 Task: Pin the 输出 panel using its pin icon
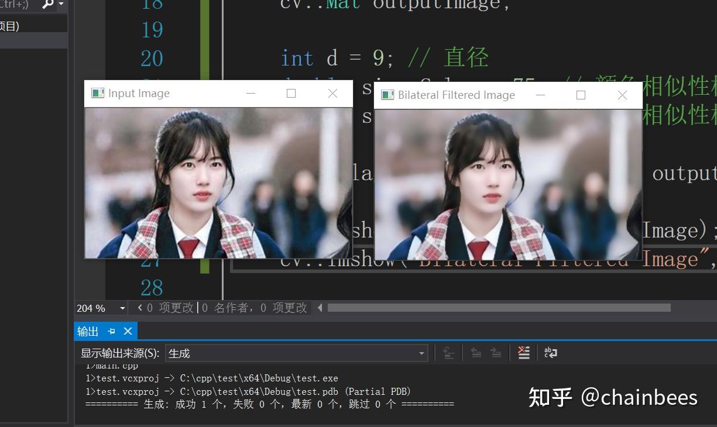[111, 331]
